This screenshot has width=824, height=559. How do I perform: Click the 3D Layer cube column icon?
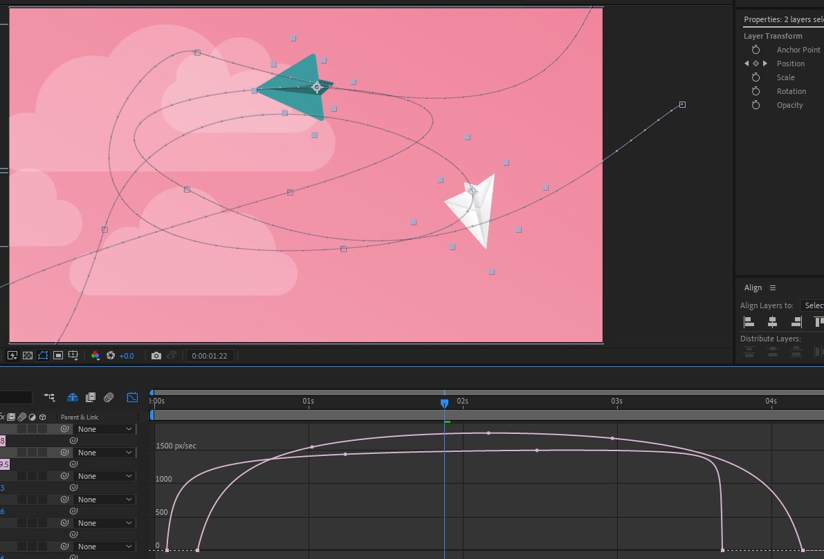pyautogui.click(x=43, y=417)
